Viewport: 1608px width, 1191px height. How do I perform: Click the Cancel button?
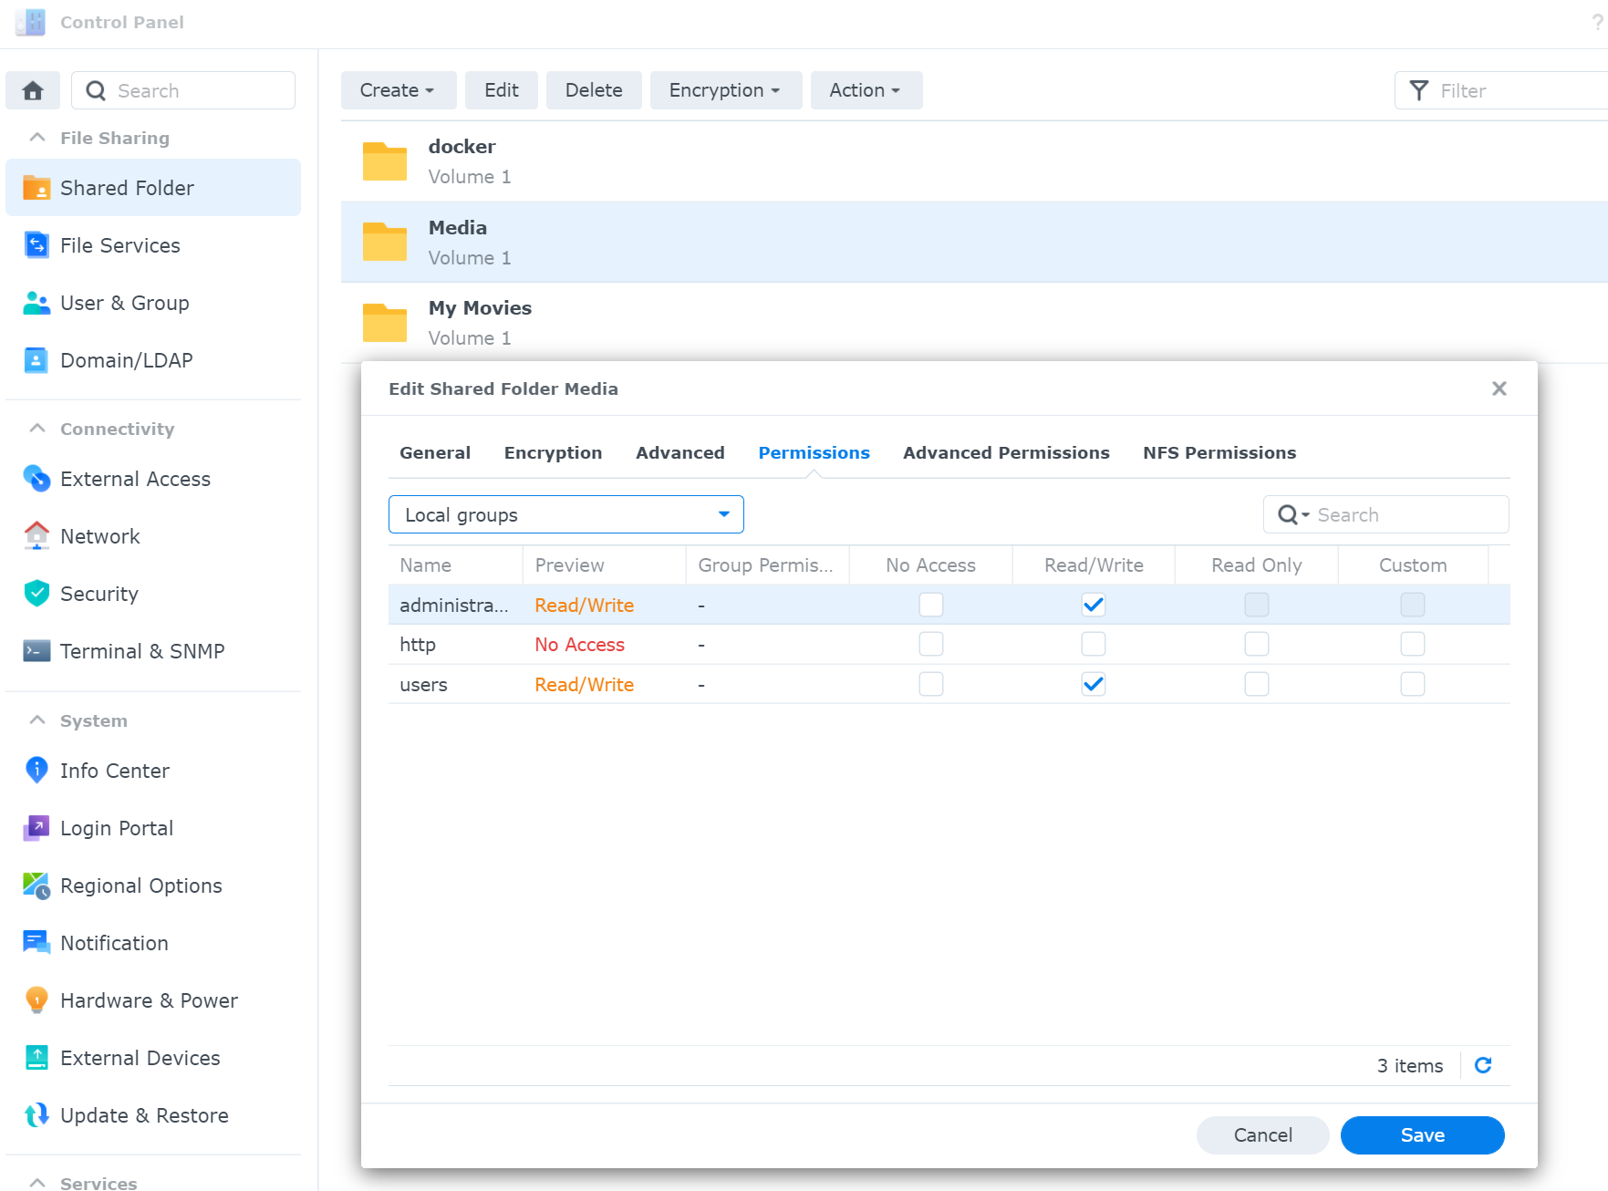1262,1135
